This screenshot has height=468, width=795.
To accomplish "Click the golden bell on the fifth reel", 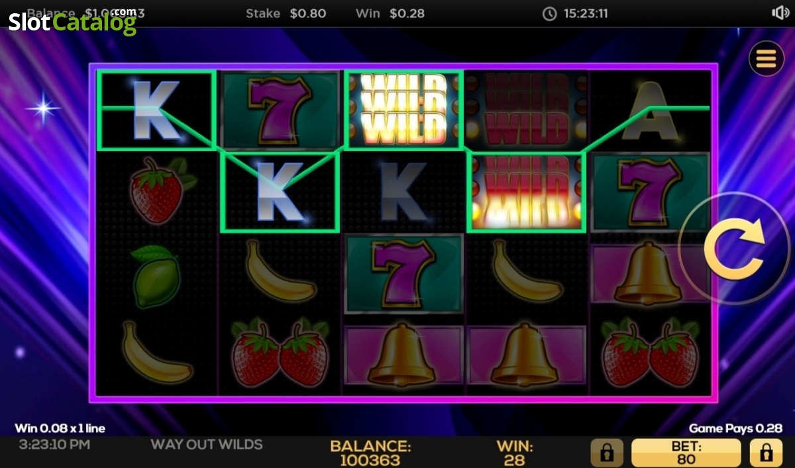I will (x=649, y=273).
